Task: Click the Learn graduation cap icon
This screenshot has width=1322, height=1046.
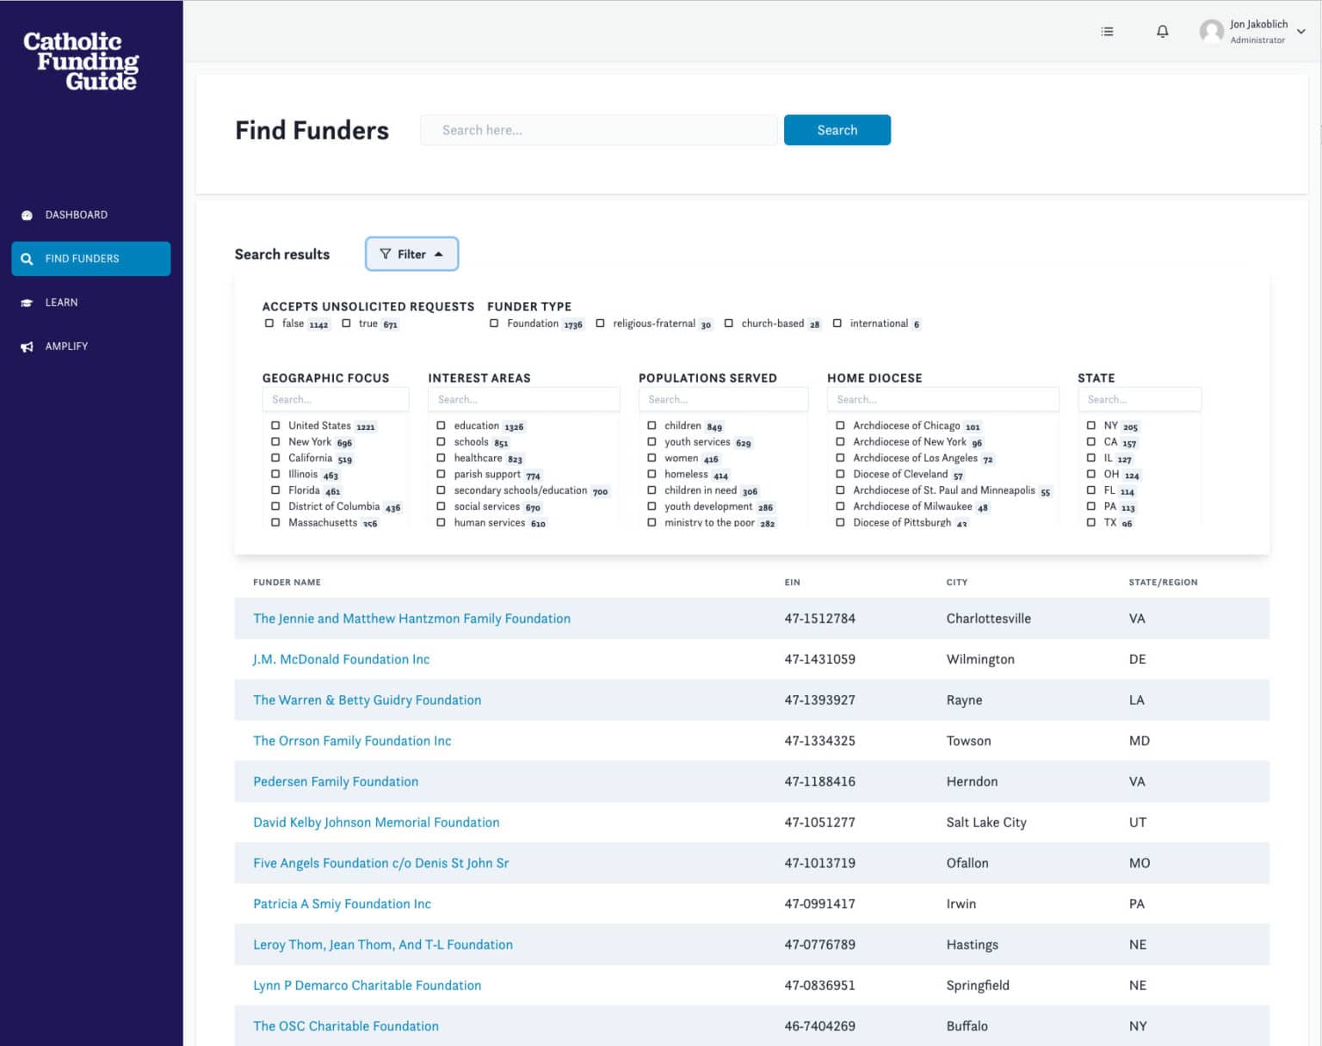Action: (x=27, y=303)
